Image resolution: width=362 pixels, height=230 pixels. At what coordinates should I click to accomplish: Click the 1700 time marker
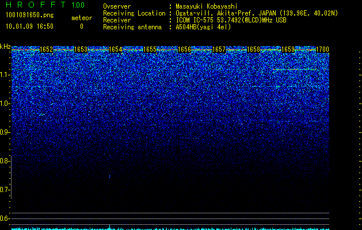pos(322,49)
